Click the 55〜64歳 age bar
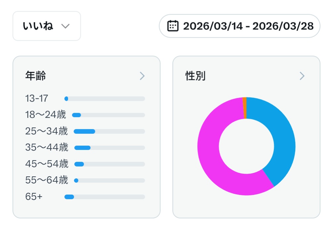 point(109,180)
